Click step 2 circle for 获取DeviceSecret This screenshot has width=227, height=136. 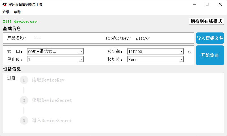24,100
